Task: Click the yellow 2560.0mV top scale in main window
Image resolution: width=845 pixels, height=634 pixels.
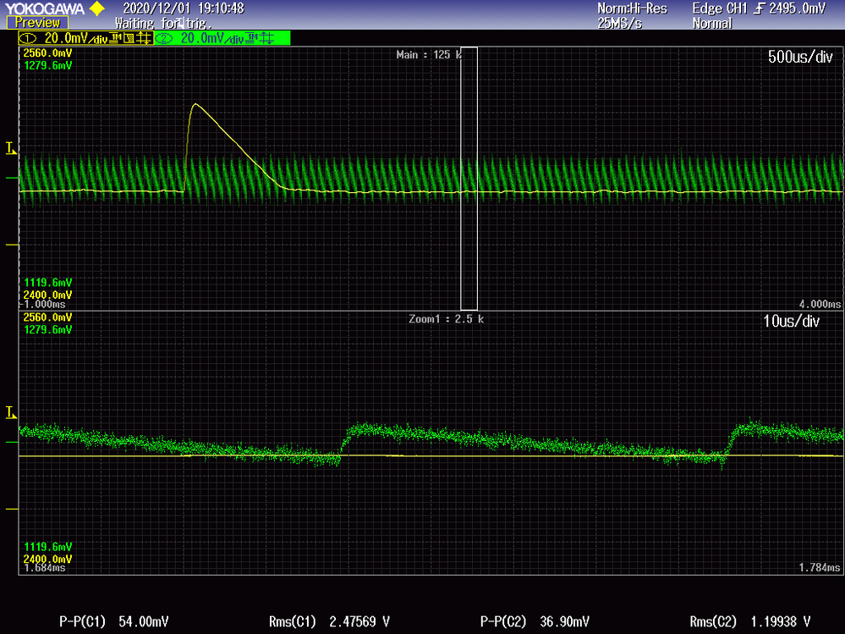Action: coord(47,52)
